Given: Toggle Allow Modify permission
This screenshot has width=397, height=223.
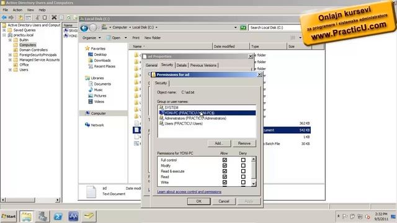Looking at the screenshot, I should pyautogui.click(x=225, y=165).
